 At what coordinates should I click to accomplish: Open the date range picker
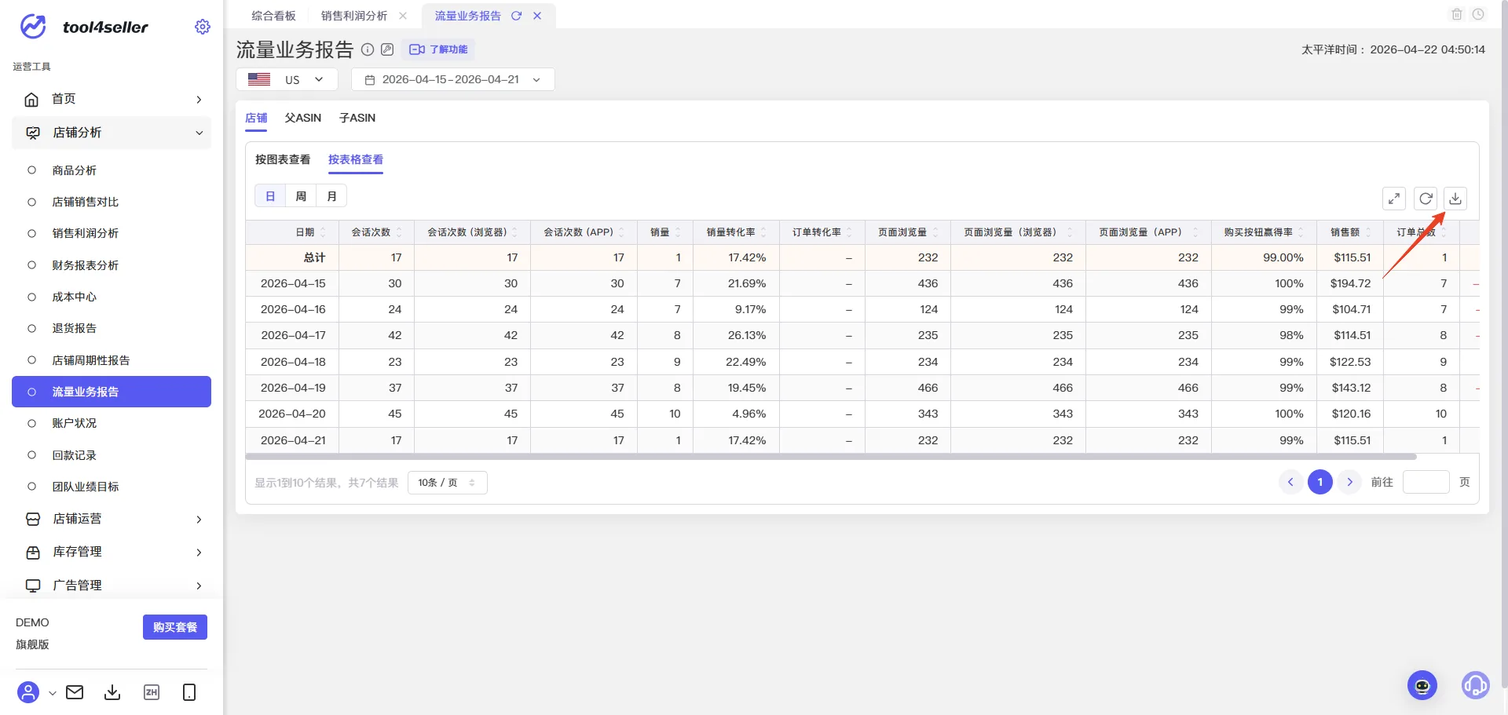[x=453, y=79]
